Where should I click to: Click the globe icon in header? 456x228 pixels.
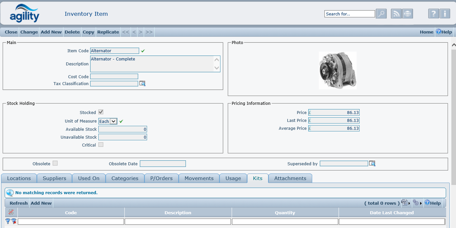point(407,14)
